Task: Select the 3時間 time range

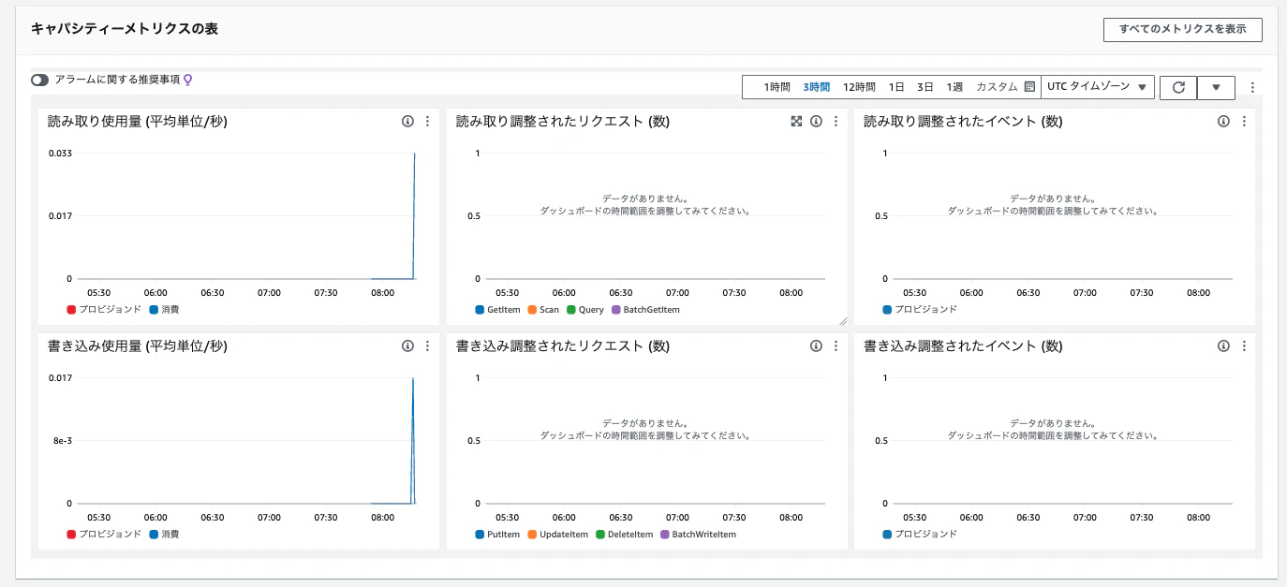Action: point(816,87)
